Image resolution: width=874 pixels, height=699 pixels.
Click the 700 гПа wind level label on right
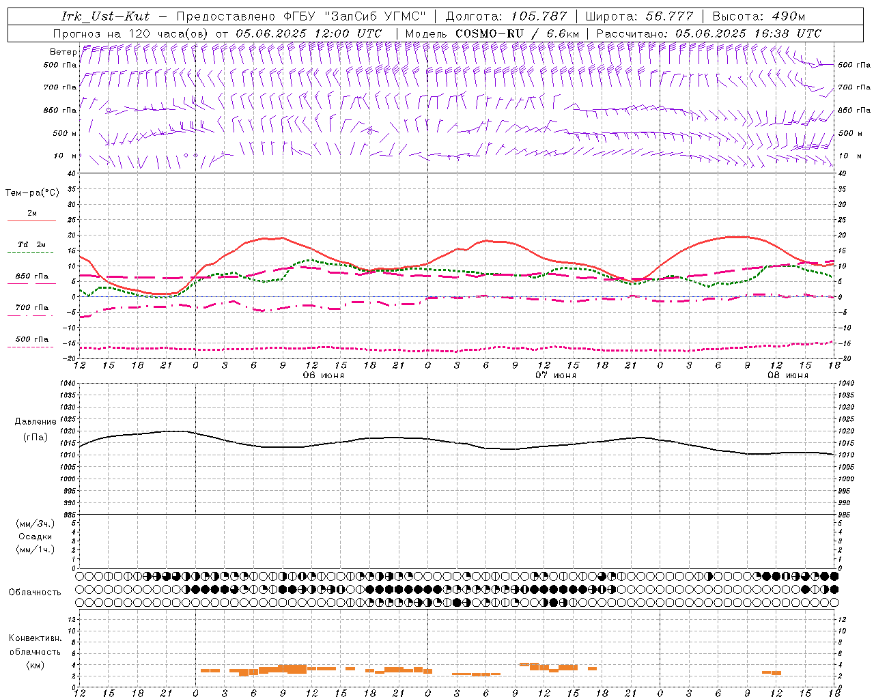click(x=854, y=87)
